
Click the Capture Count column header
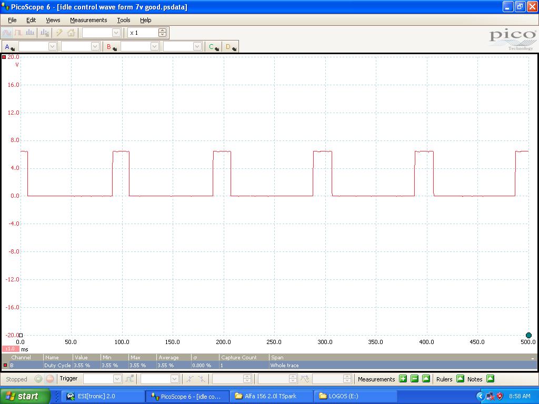click(244, 357)
